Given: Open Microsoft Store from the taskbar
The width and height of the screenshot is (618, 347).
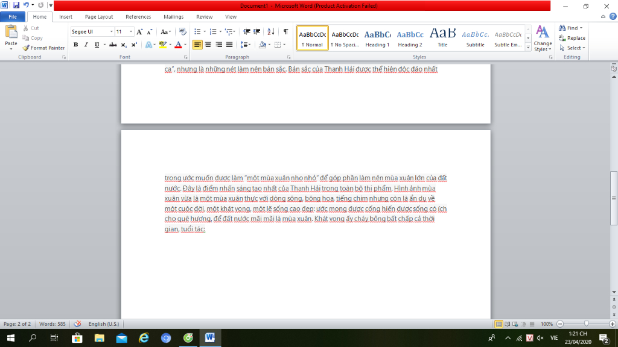Looking at the screenshot, I should click(77, 338).
